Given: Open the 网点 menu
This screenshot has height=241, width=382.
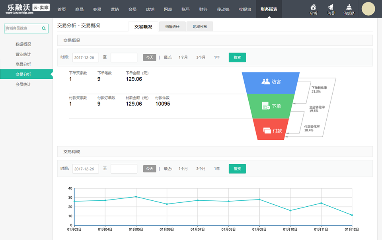Looking at the screenshot, I should click(168, 9).
